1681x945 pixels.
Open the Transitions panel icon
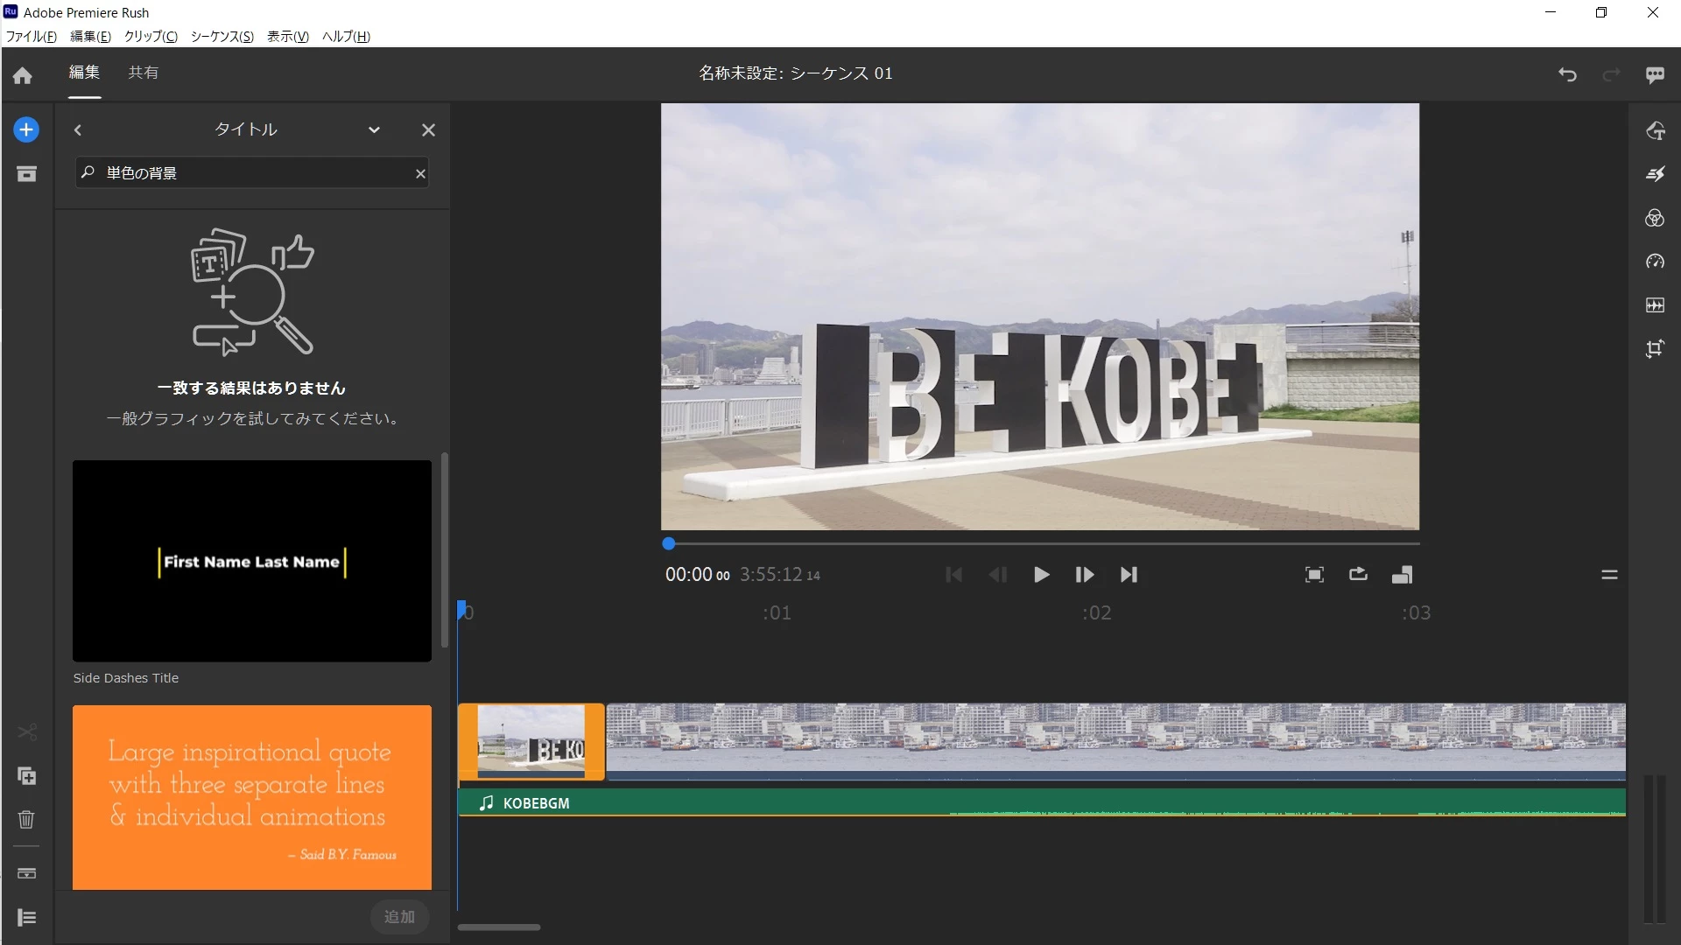coord(1654,174)
